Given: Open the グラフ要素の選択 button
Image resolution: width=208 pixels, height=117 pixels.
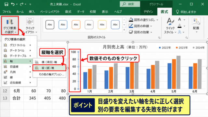Looking at the screenshot, I should 10,26.
